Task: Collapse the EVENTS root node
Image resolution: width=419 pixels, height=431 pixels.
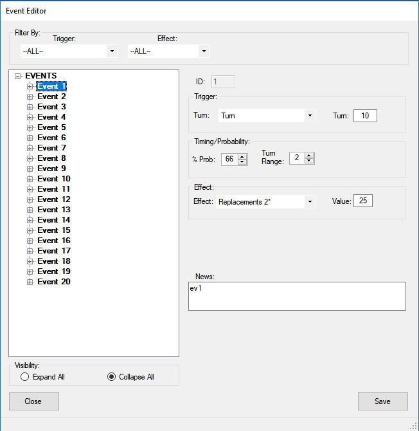Action: click(x=17, y=76)
